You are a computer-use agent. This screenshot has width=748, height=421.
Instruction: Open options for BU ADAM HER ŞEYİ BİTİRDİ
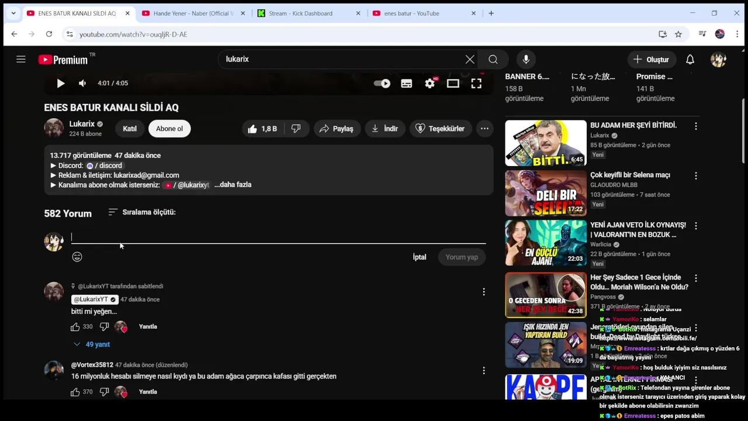tap(696, 126)
